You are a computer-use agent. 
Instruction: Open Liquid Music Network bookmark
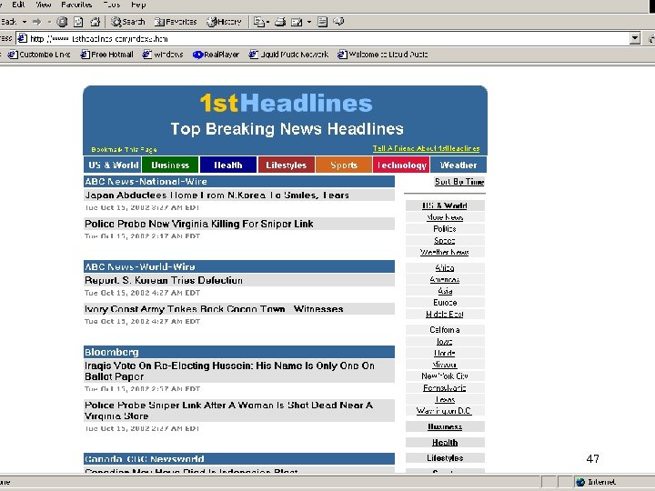point(288,55)
